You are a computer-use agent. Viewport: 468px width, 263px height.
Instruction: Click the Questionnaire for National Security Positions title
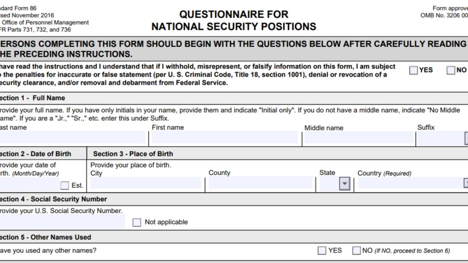234,21
